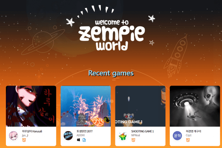
Task: Click the zempie world logo
Action: [112, 35]
